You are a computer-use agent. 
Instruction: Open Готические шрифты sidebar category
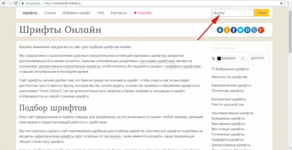tap(228, 134)
